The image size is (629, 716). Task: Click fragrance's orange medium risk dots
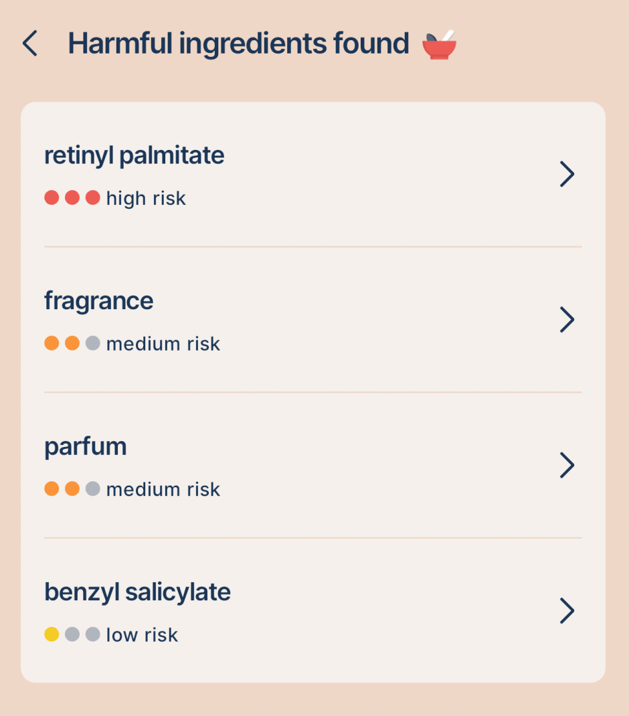(x=62, y=343)
